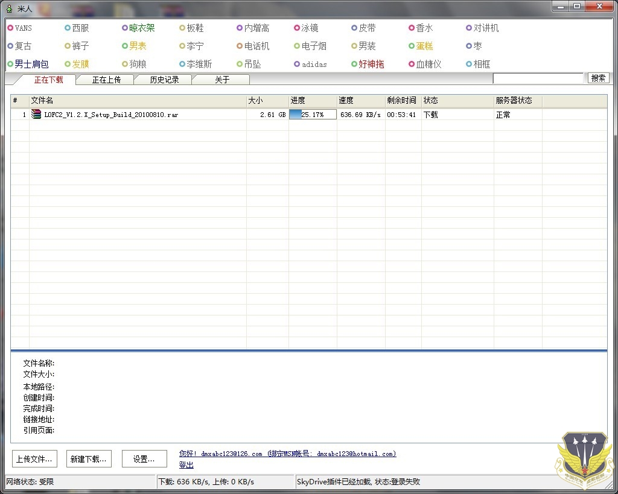Click the 新建下载... button
618x494 pixels.
coord(89,459)
